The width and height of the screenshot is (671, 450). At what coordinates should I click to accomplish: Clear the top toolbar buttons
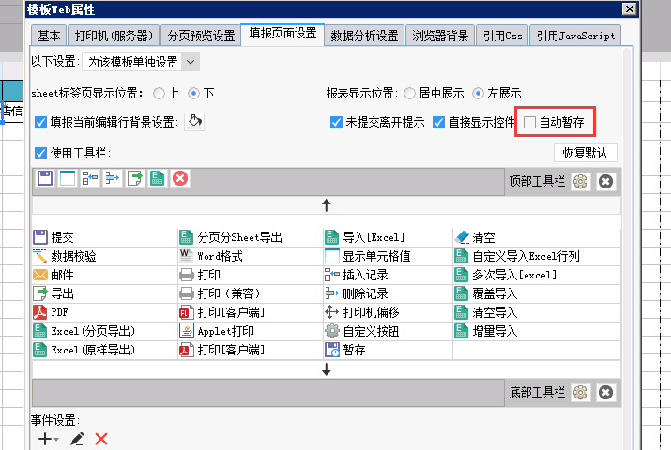(x=605, y=182)
